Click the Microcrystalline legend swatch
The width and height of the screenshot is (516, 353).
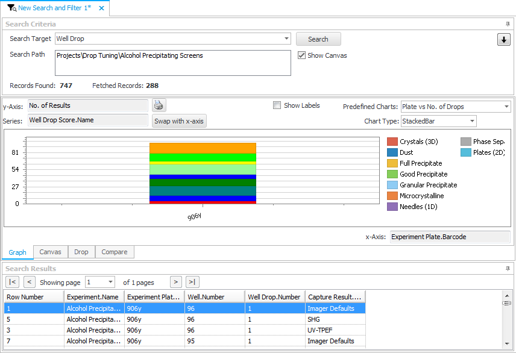392,196
